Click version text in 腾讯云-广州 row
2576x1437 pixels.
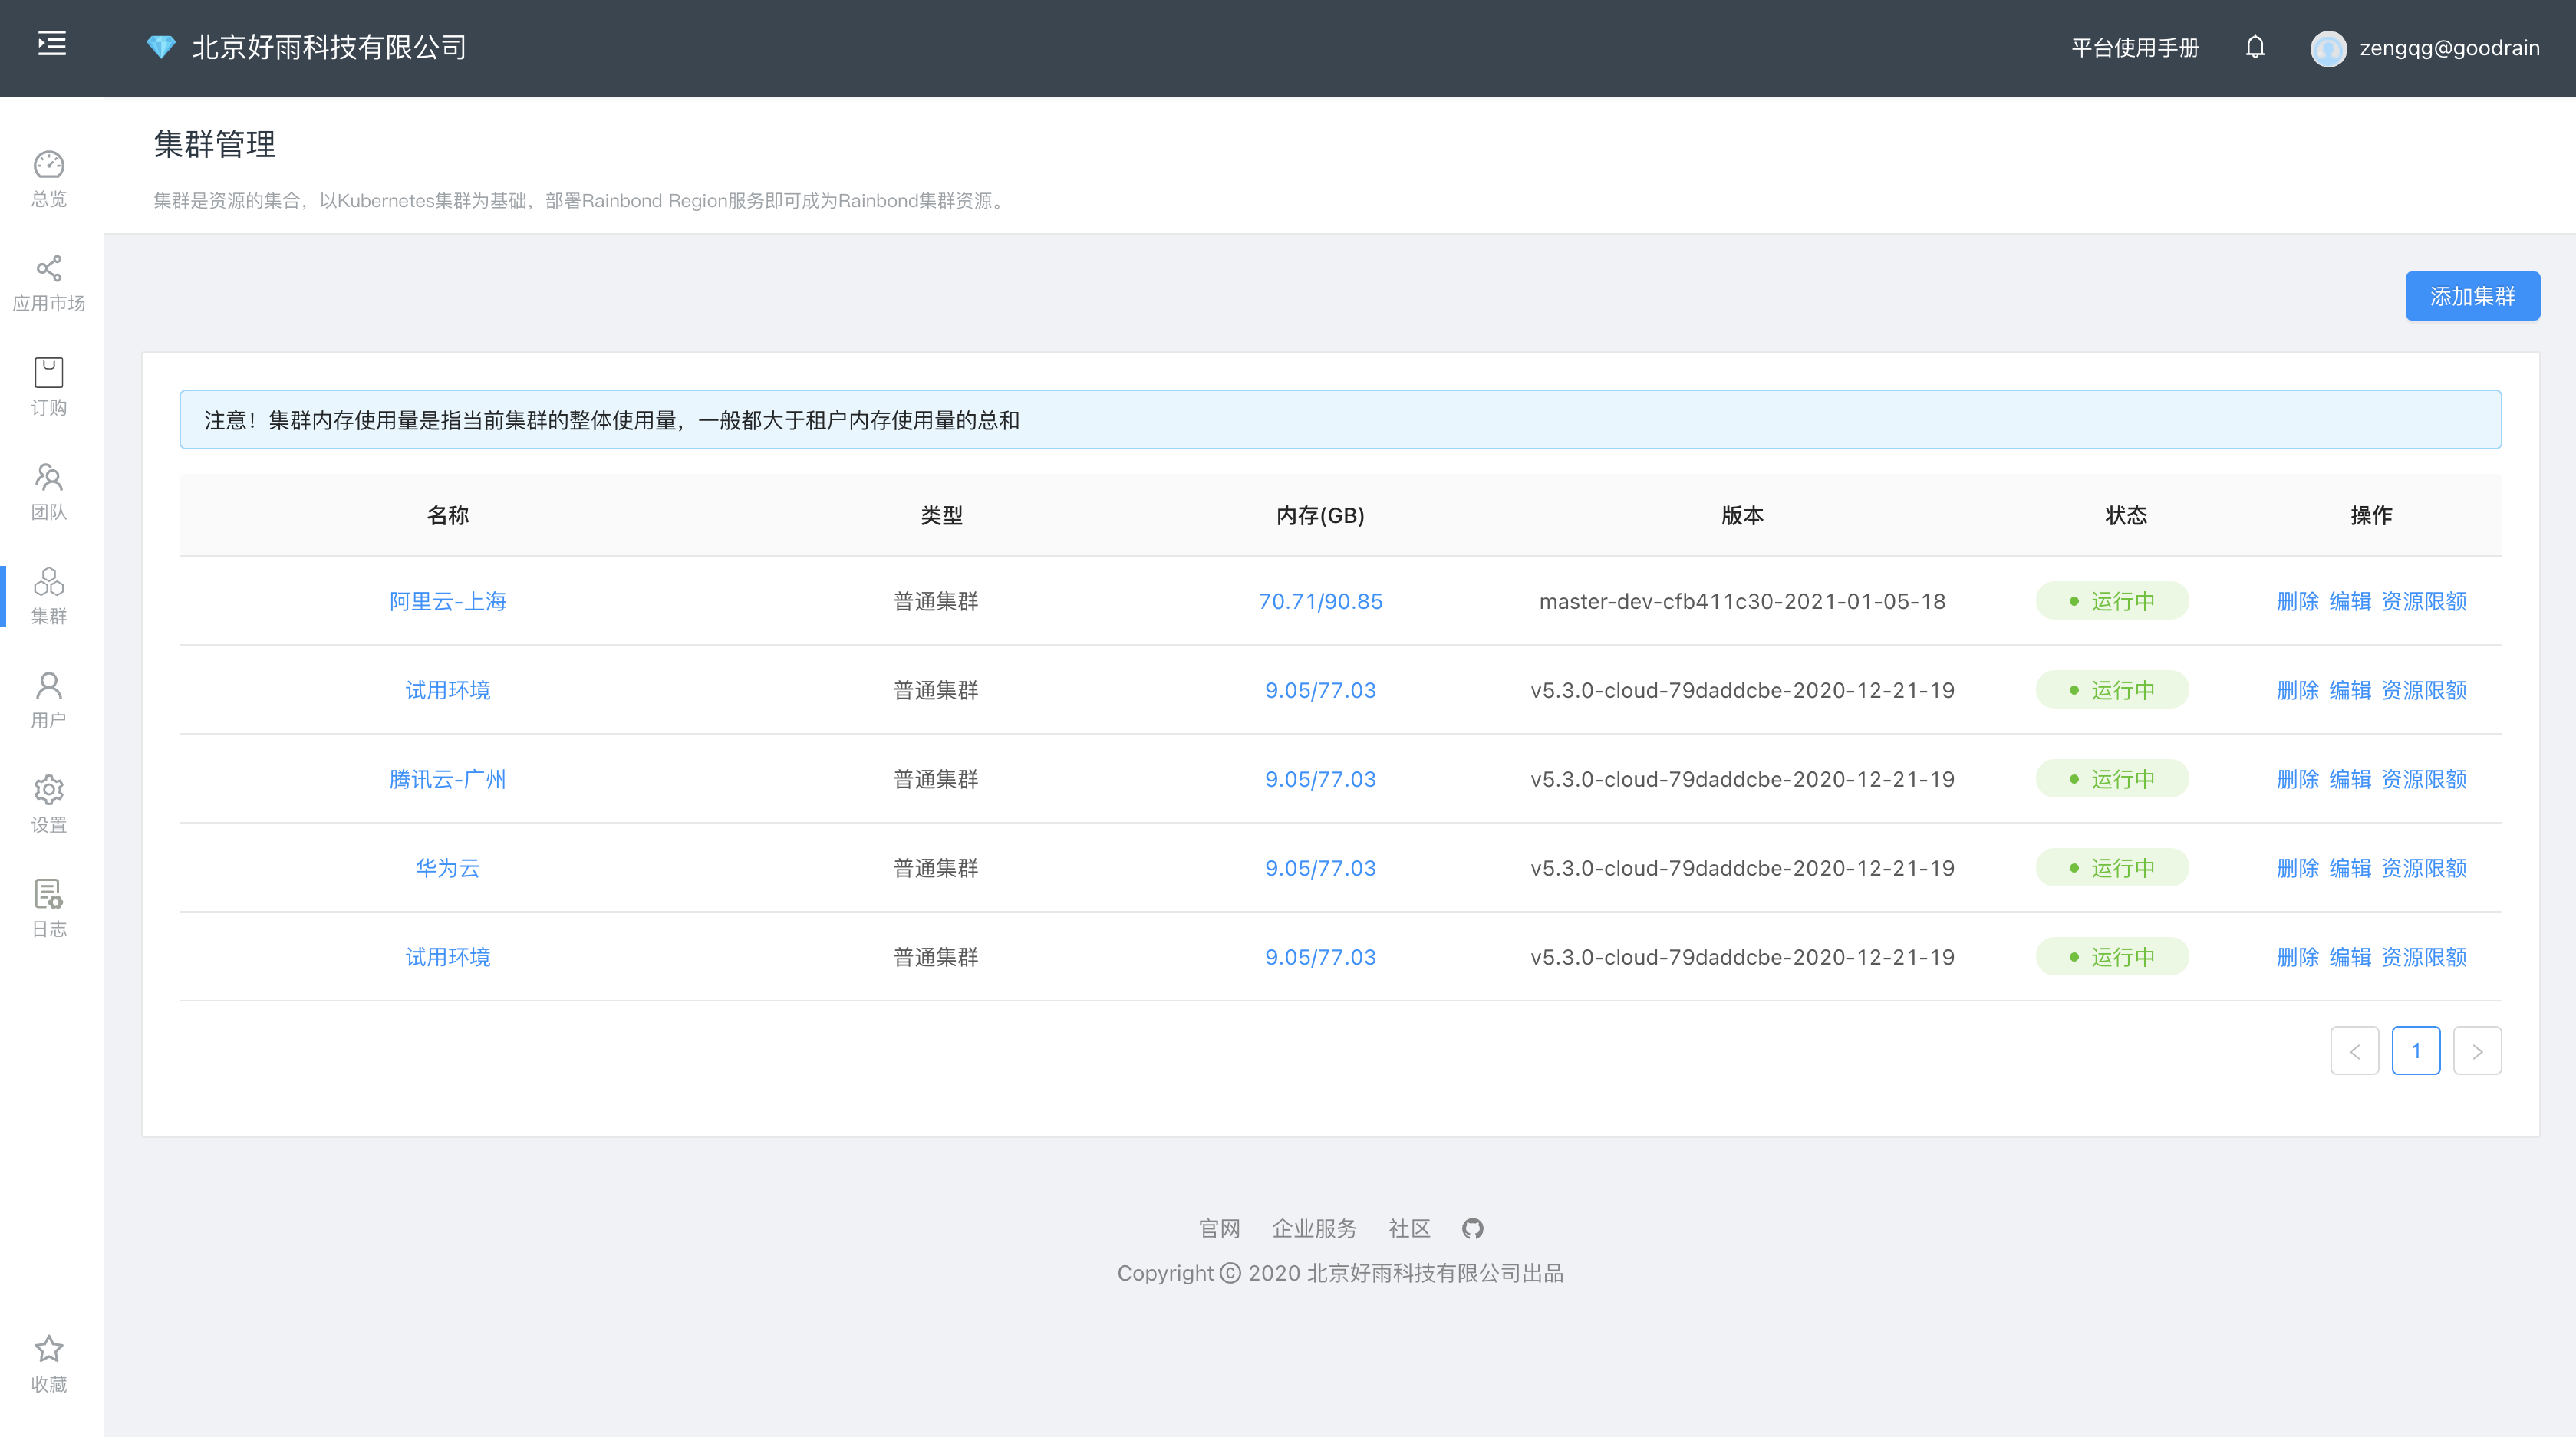coord(1742,778)
